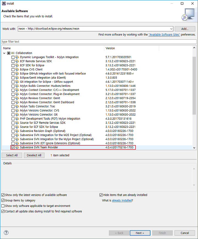Click the icon beside Mylyn Context Connector: C/C++ Development
Image resolution: width=198 pixels, height=239 pixels.
pos(17,90)
